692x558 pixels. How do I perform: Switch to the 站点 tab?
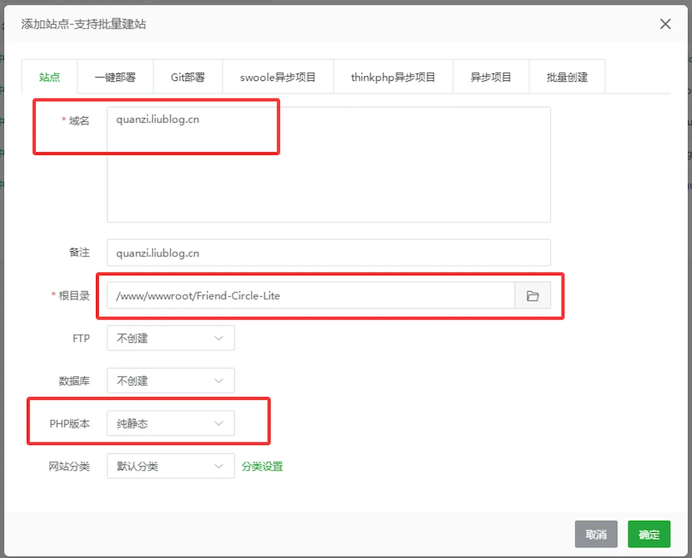click(50, 77)
